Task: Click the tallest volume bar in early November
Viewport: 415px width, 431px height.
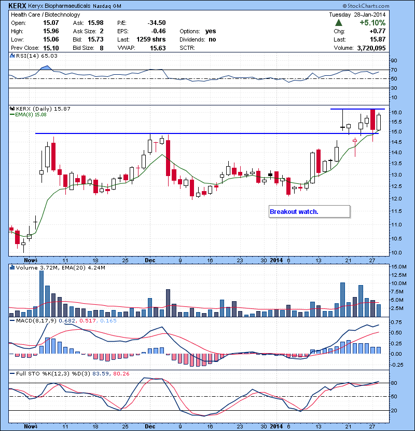Action: [41, 293]
